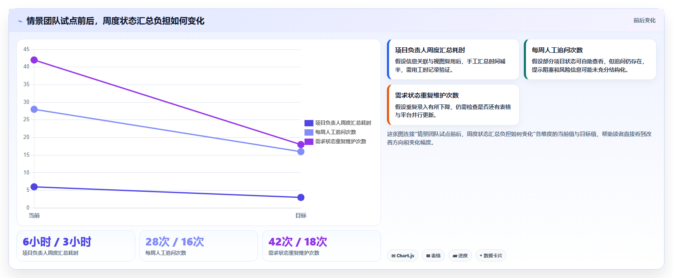
Task: Click the legend text 需求状态重复维护次数
Action: point(341,142)
